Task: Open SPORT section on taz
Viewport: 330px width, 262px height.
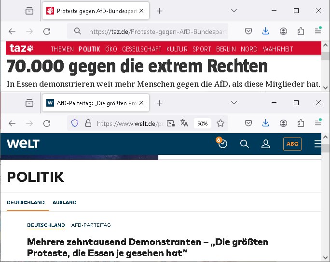Action: click(202, 49)
